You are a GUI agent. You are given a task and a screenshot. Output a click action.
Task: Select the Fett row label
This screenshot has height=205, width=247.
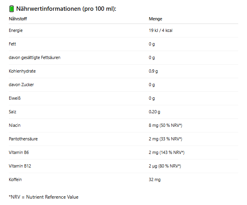12,44
